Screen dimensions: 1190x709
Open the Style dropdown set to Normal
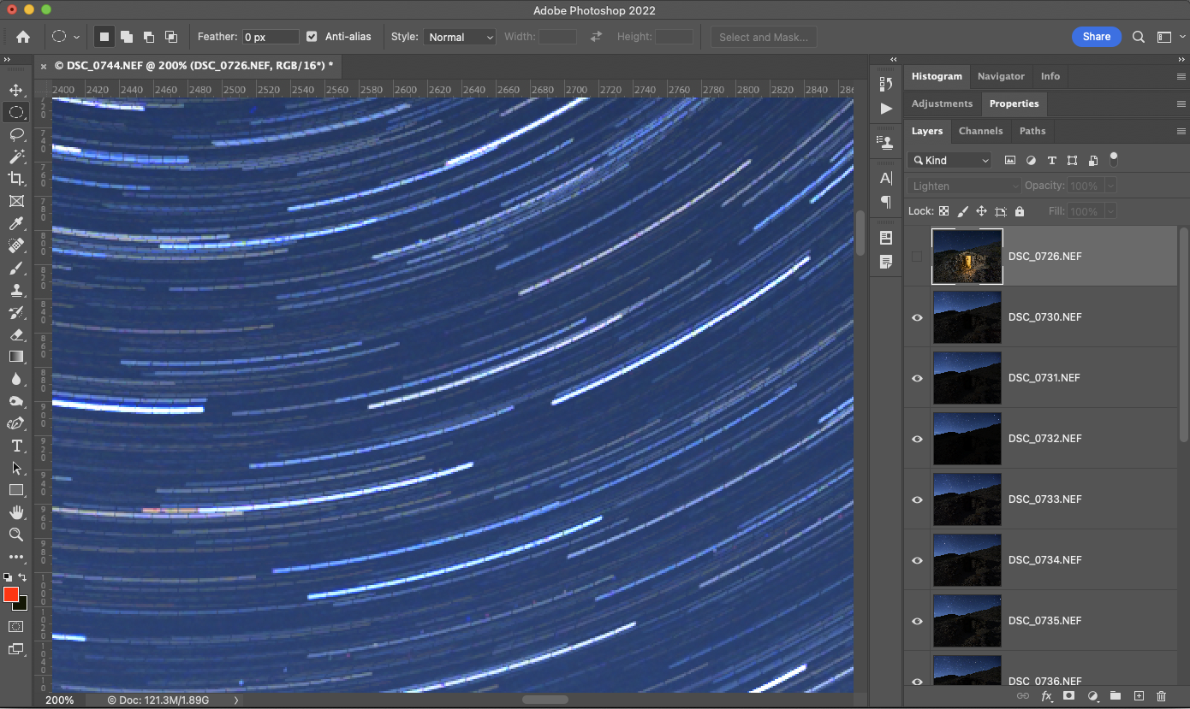(x=460, y=37)
